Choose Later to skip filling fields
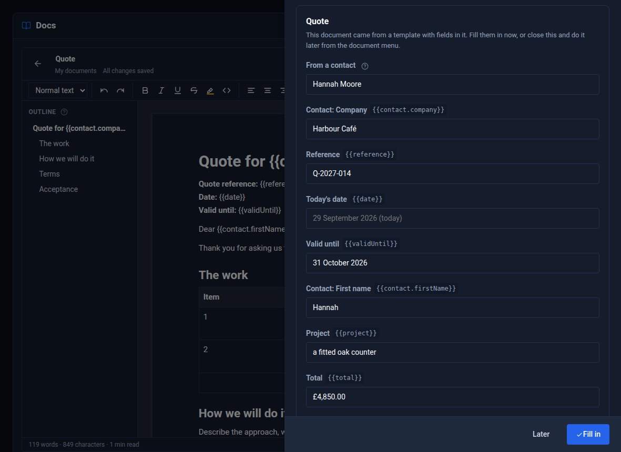 [541, 434]
